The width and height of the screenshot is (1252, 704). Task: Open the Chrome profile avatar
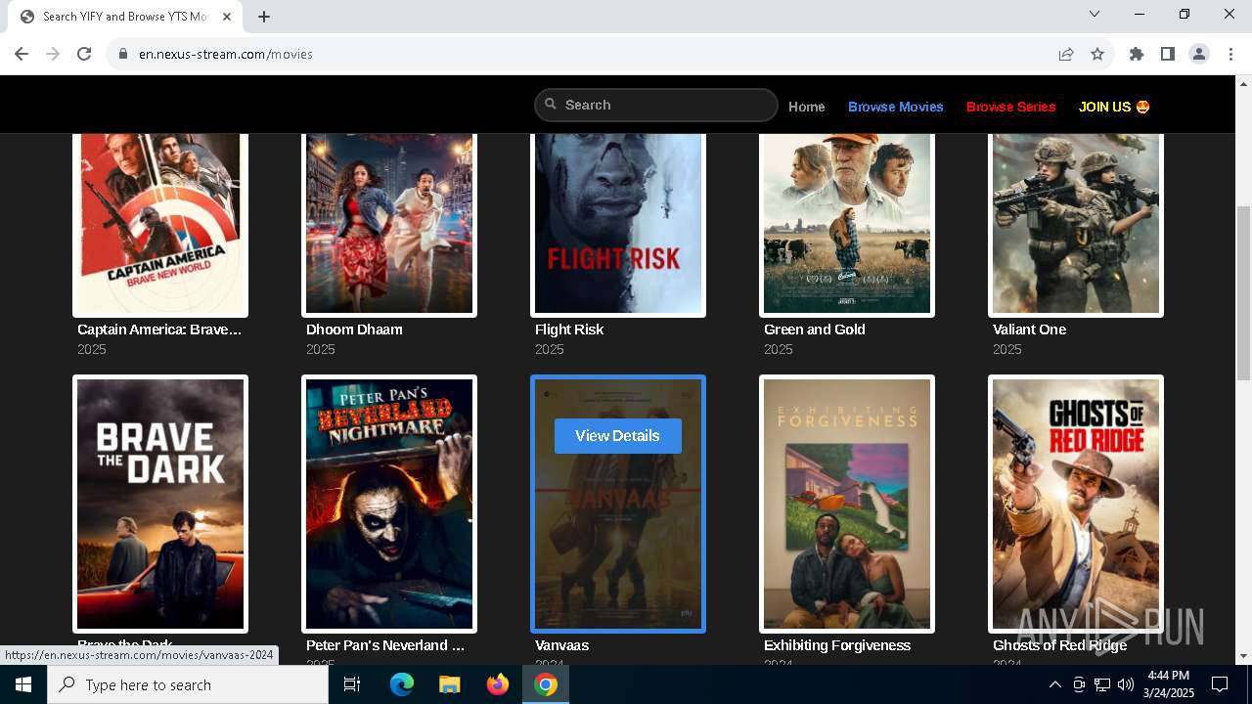1199,54
